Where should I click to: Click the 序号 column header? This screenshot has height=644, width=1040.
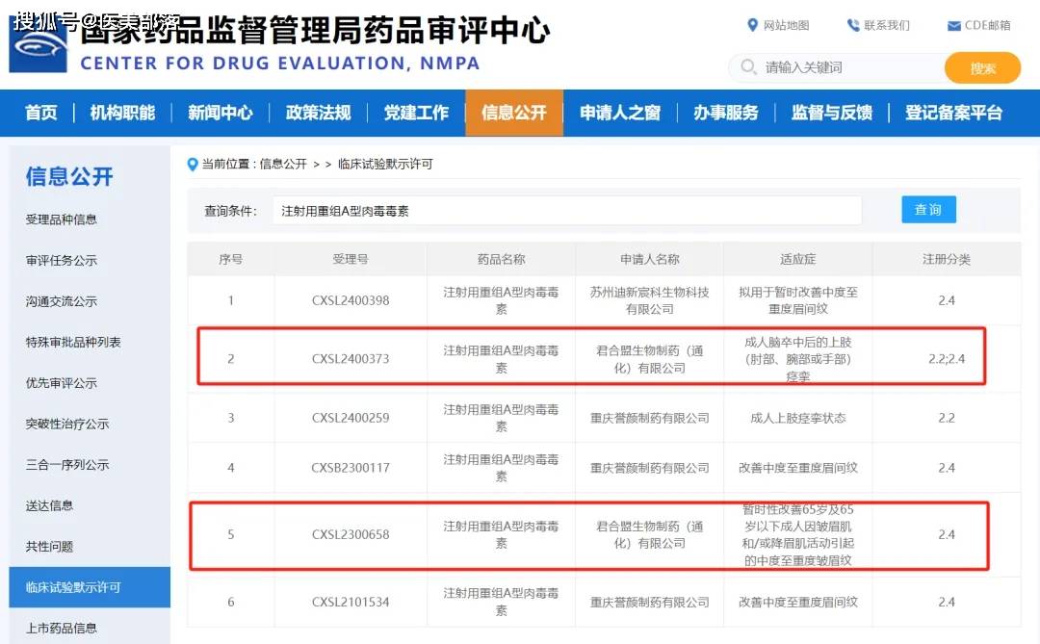pos(231,259)
